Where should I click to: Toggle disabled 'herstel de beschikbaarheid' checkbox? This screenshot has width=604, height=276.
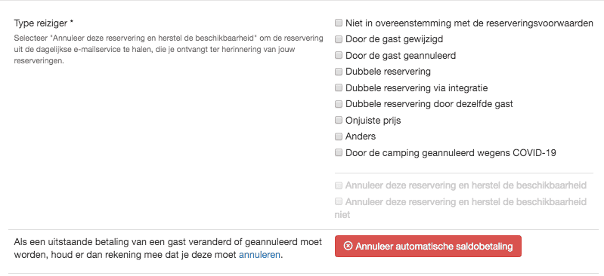pos(338,186)
